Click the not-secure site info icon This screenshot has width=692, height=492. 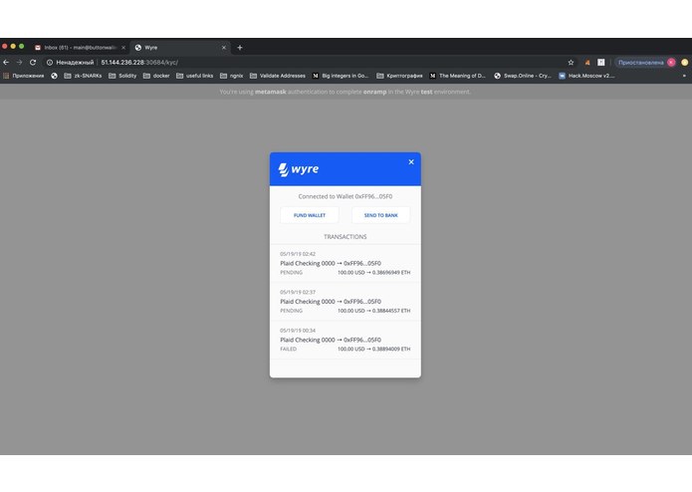(x=50, y=62)
